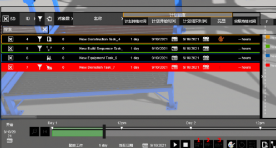Screen dimensions: 276x148
Task: Open the color palette icon in bottom toolbar
Action: pyautogui.click(x=231, y=145)
